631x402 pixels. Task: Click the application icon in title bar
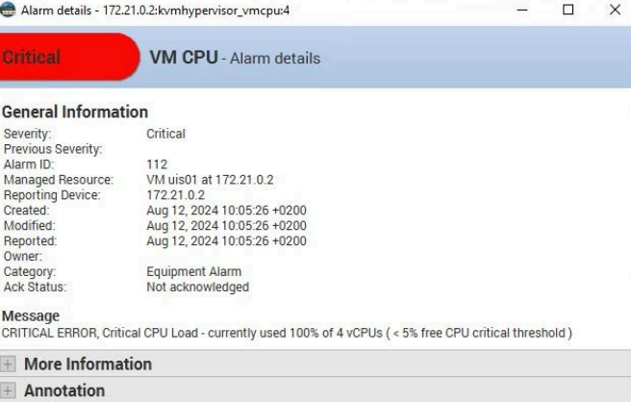[8, 10]
